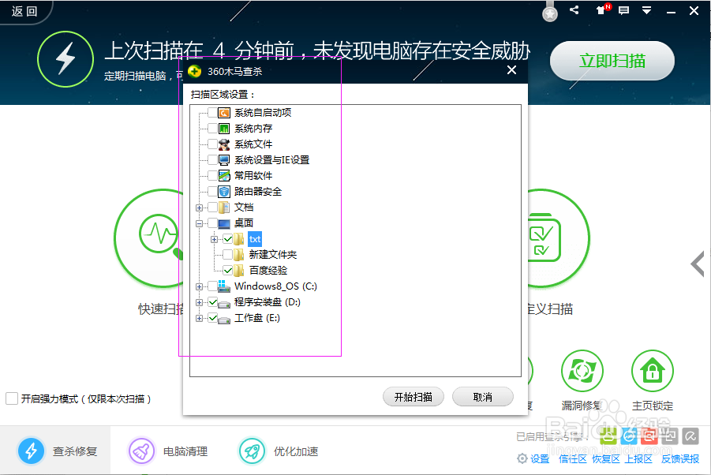This screenshot has height=475, width=711.
Task: Click the green engine icon
Action: click(608, 436)
